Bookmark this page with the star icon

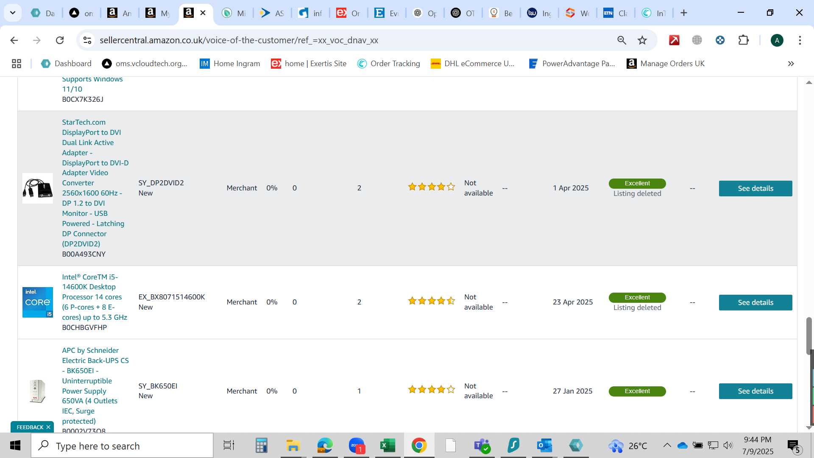642,40
